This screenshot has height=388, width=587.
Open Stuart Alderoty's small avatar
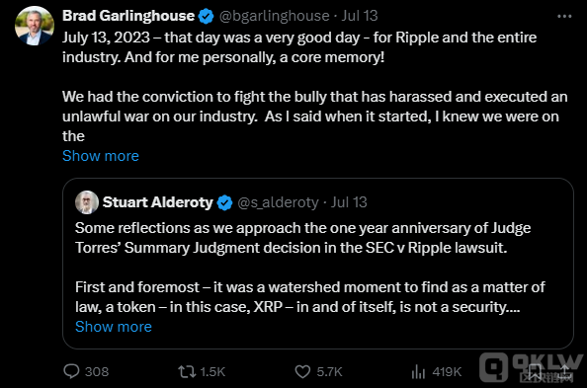(x=87, y=202)
